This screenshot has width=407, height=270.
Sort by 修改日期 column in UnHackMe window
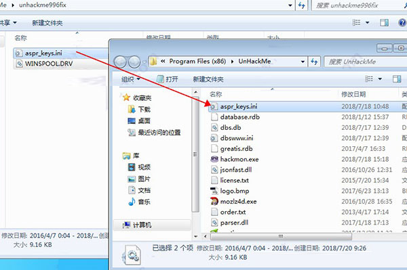pyautogui.click(x=353, y=94)
